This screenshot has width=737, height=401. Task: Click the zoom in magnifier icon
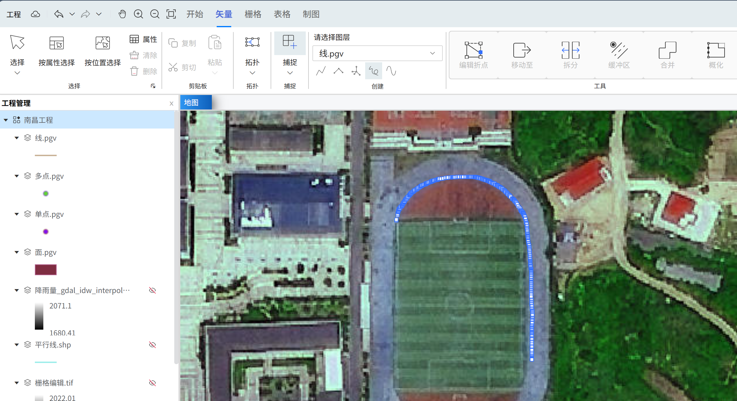coord(138,14)
